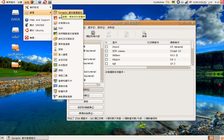The image size is (224, 140).
Task: Click the Synaptic button in bottom taskbar
Action: click(x=27, y=138)
